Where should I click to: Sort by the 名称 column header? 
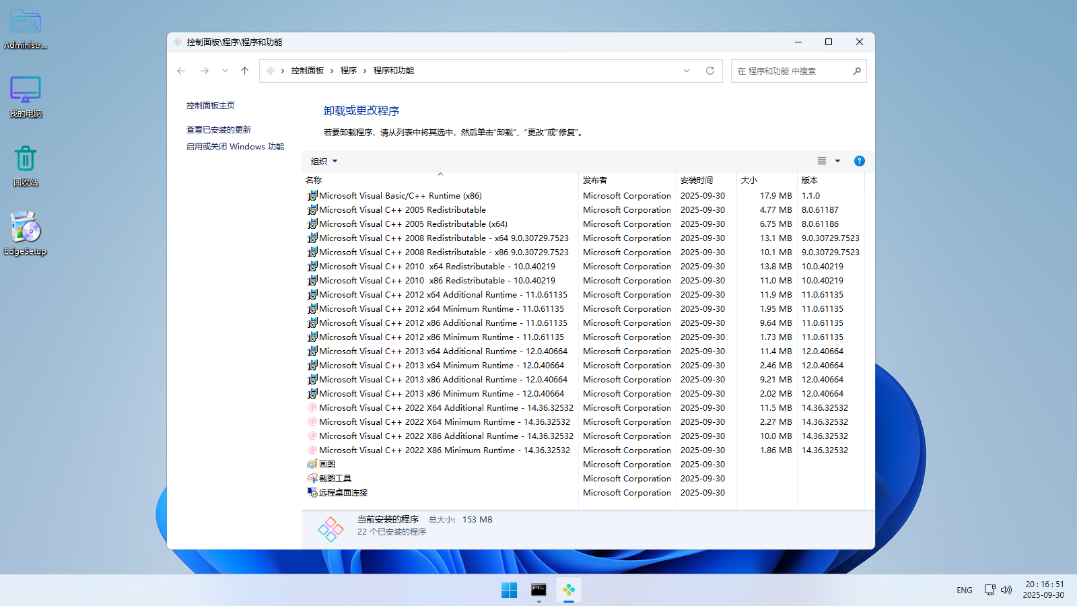pyautogui.click(x=440, y=180)
